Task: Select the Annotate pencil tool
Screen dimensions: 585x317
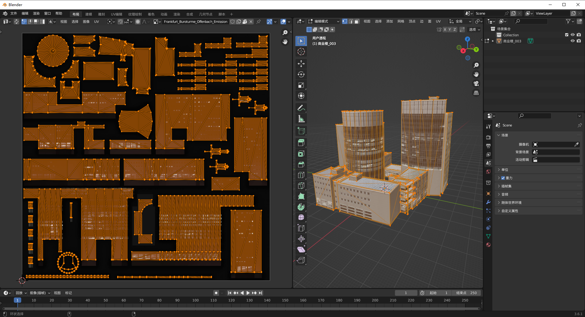Action: [301, 108]
